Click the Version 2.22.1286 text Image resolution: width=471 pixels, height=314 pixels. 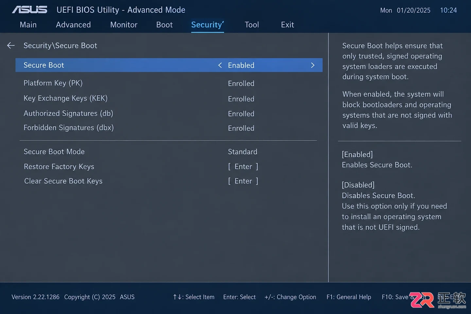click(x=36, y=297)
